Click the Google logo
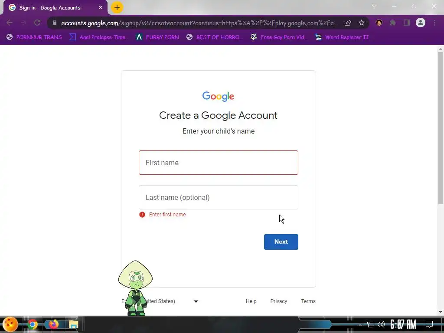 coord(219,96)
